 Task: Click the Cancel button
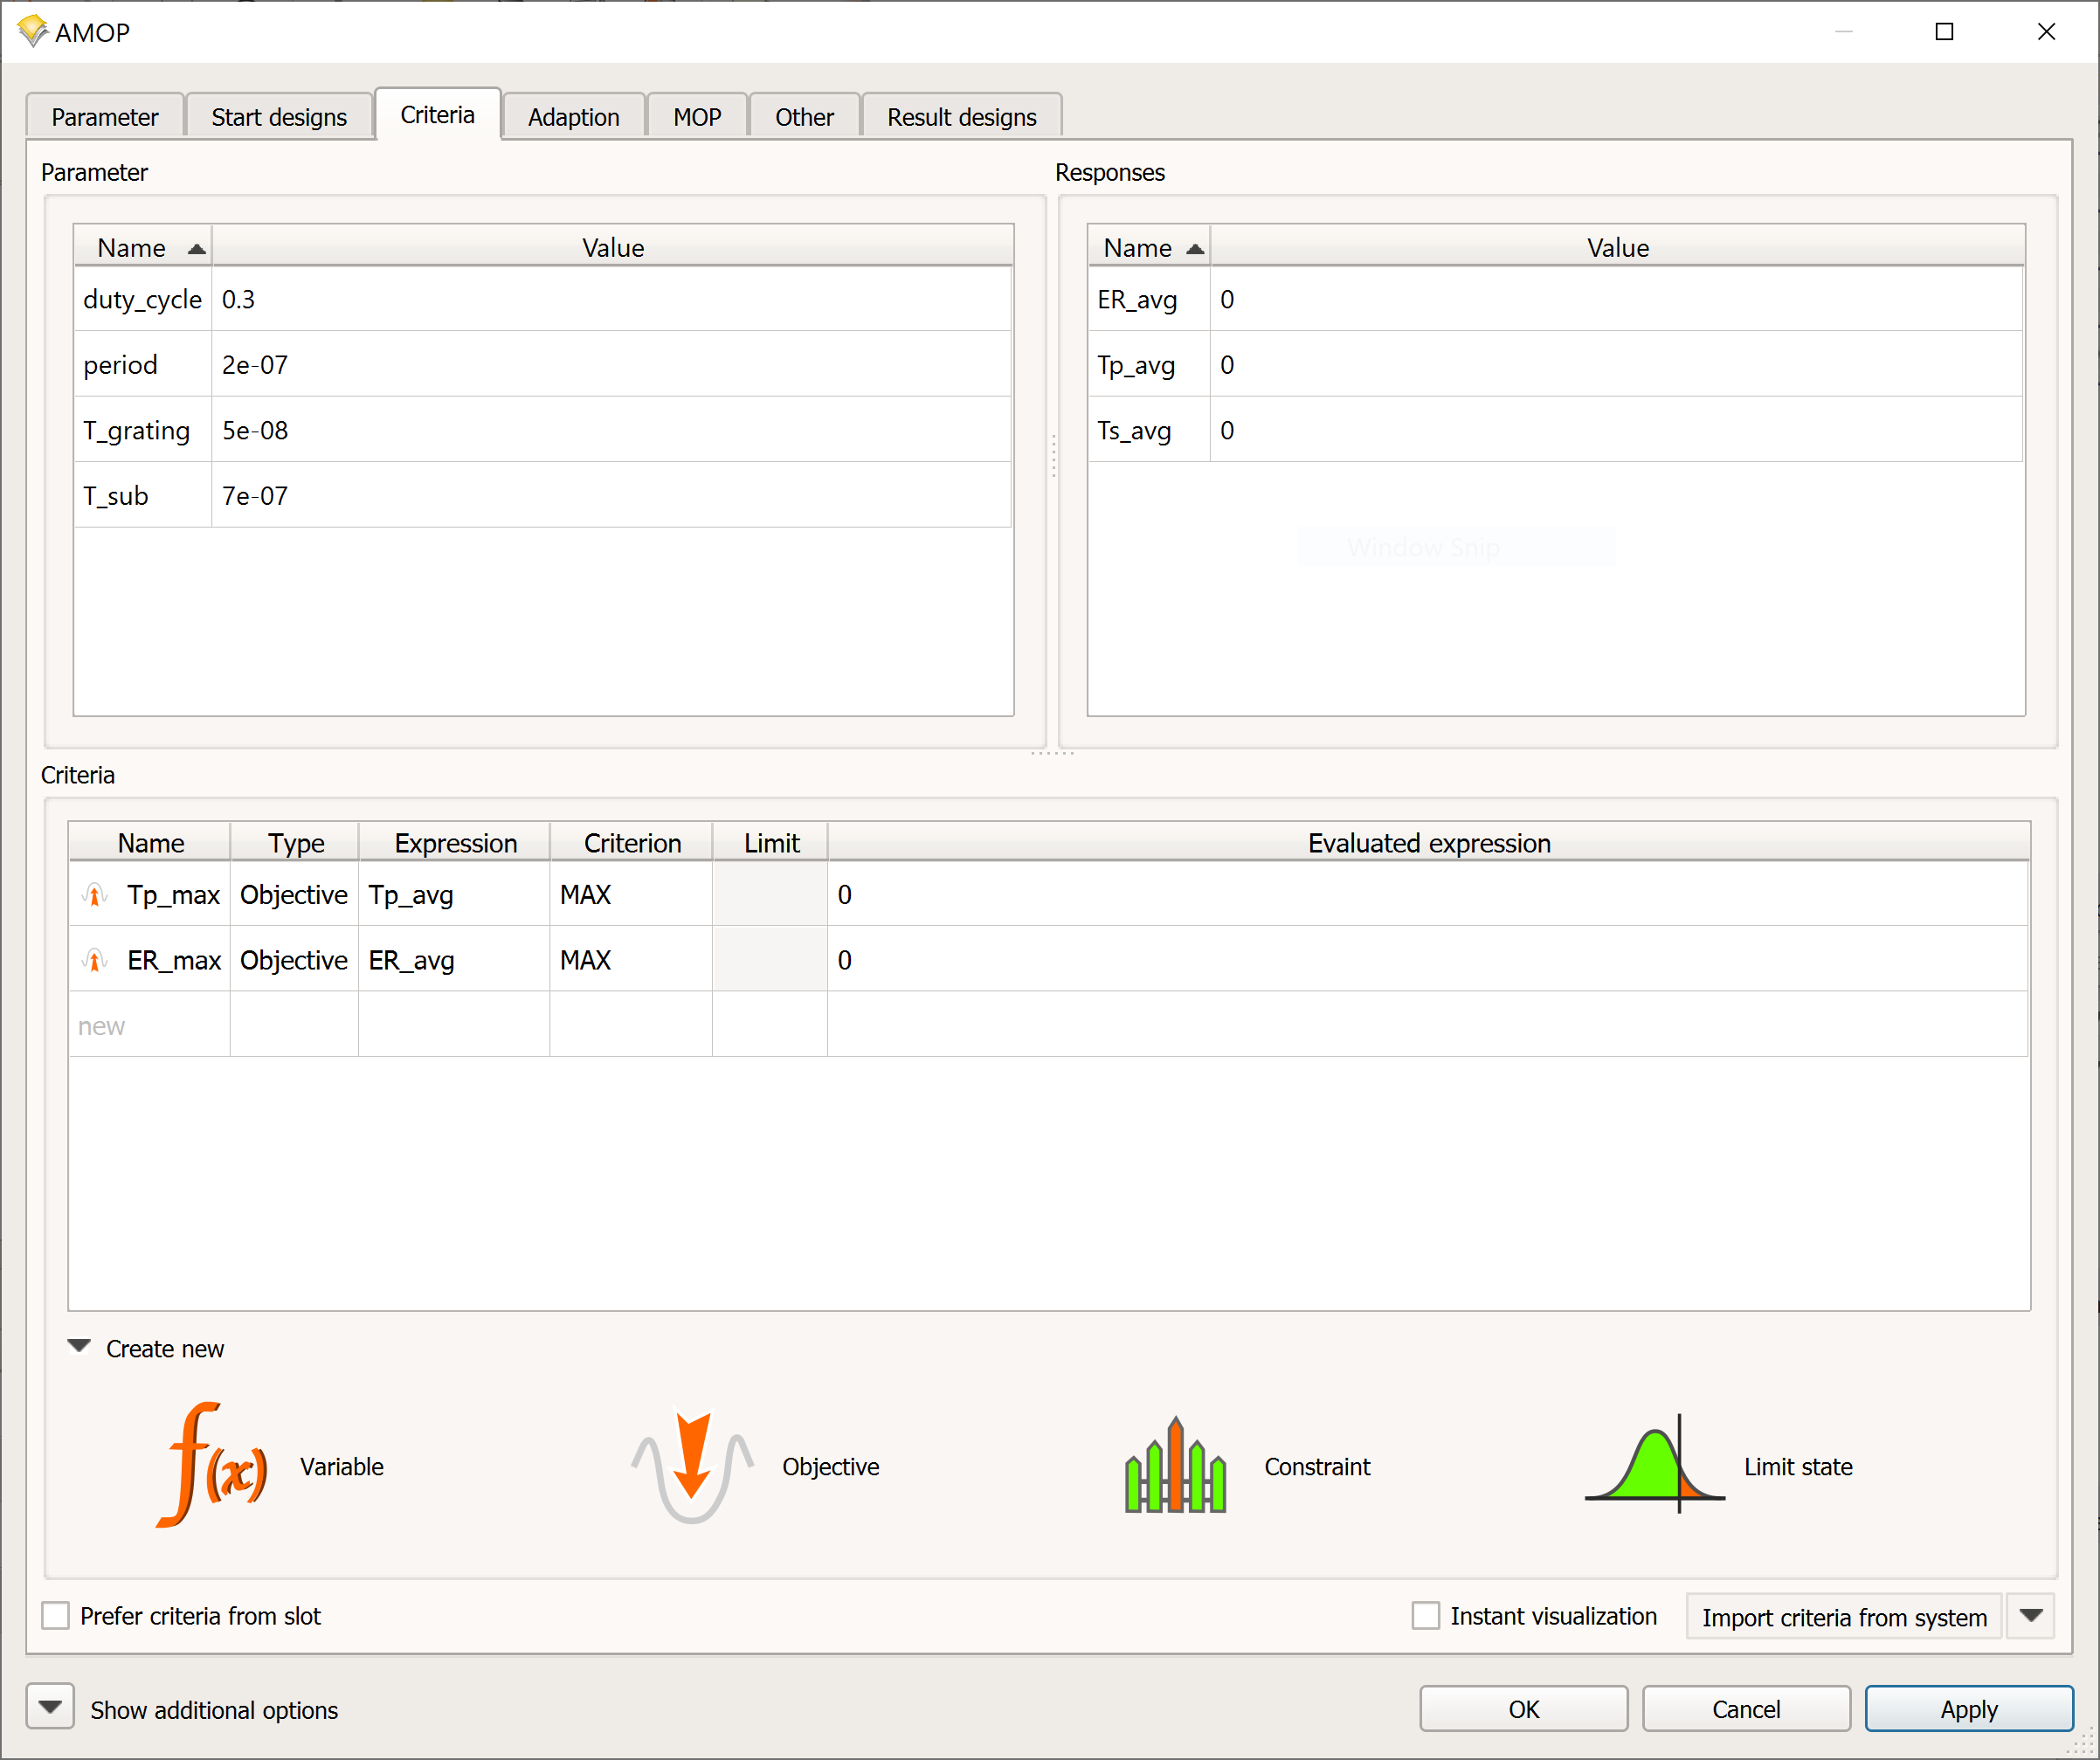pyautogui.click(x=1746, y=1709)
